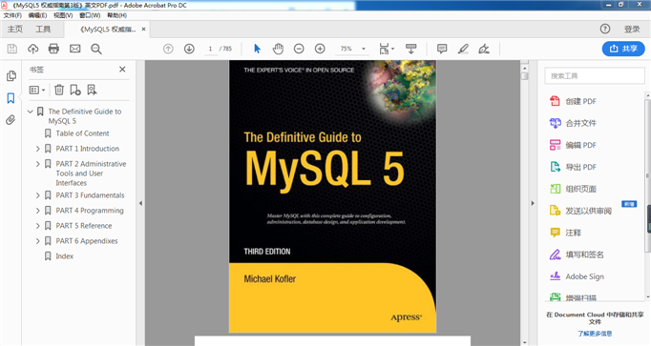Viewport: 651px width, 346px height.
Task: Print the document with printer icon
Action: pos(53,49)
